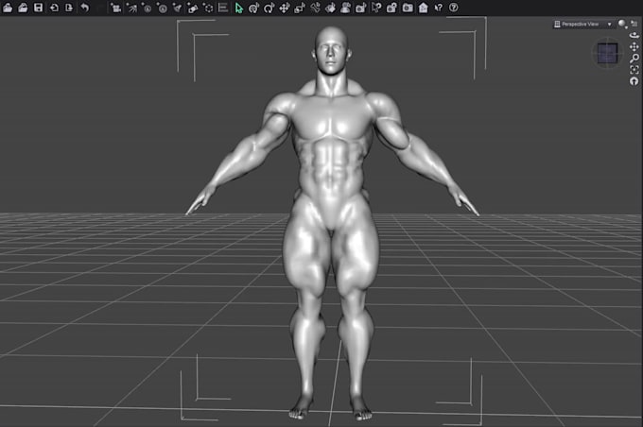
Task: Click the reset view arrow control
Action: click(x=634, y=81)
